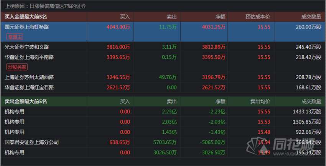Open 国元证券上海虹桥路 broker entry
Screen dimensions: 326x166
(26, 27)
